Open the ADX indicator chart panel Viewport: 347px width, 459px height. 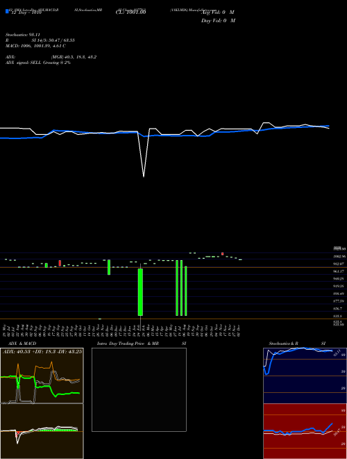coord(42,376)
